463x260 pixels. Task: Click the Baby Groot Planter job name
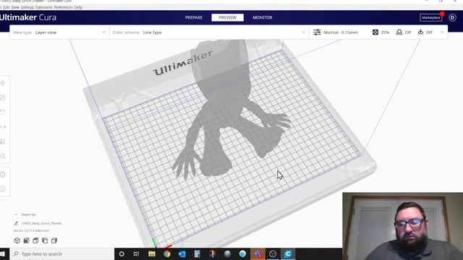click(x=42, y=223)
